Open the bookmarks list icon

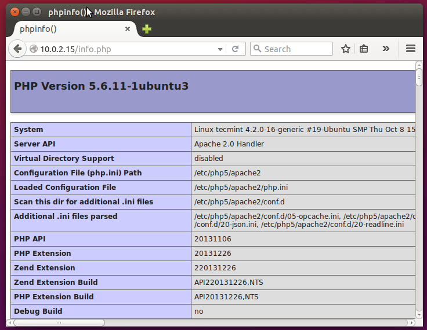(364, 49)
